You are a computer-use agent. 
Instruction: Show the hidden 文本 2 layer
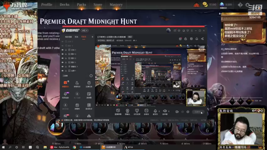[62, 41]
